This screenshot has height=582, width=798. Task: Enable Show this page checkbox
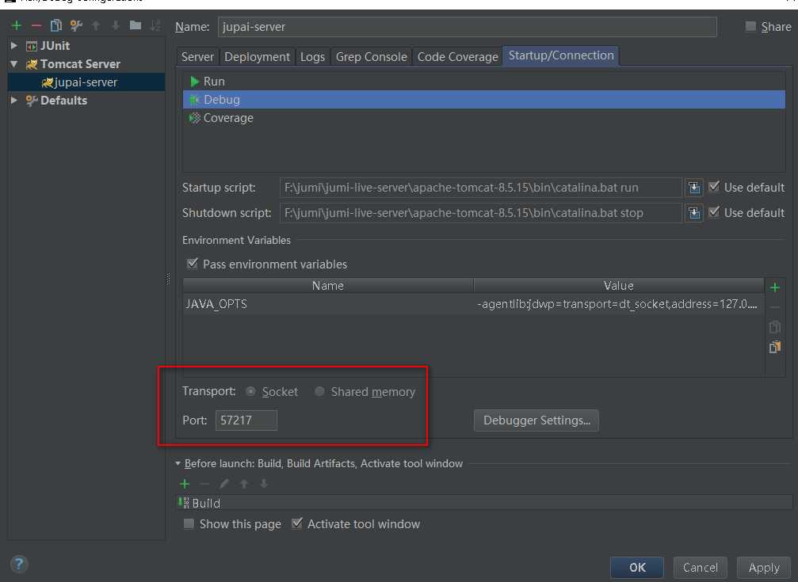(x=189, y=523)
